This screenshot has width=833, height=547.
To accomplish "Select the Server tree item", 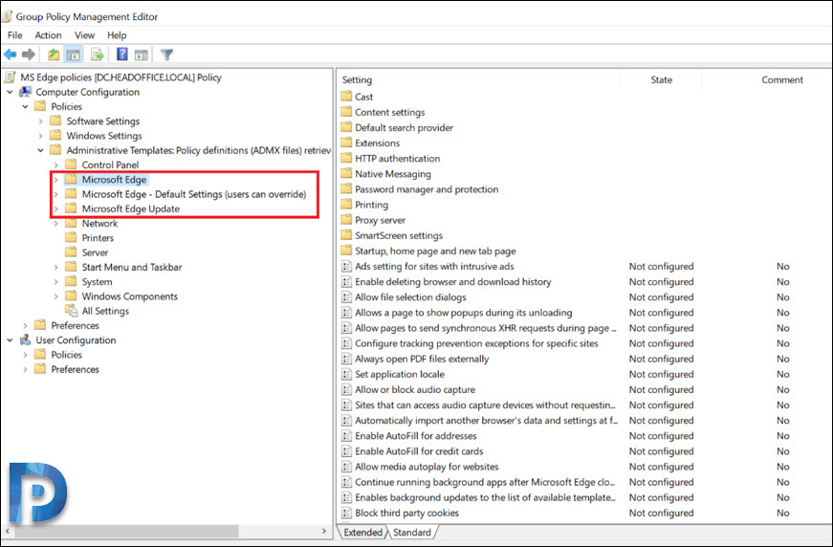I will pyautogui.click(x=95, y=252).
